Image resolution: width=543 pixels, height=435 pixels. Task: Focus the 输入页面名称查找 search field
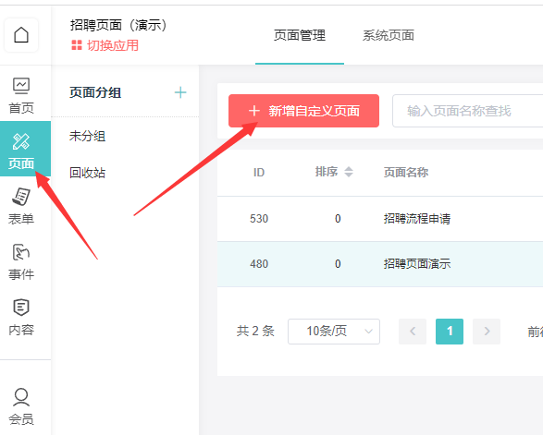pyautogui.click(x=467, y=111)
